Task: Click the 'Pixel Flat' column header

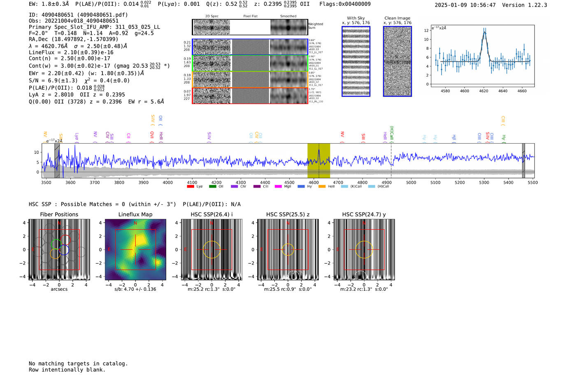Action: pos(250,16)
